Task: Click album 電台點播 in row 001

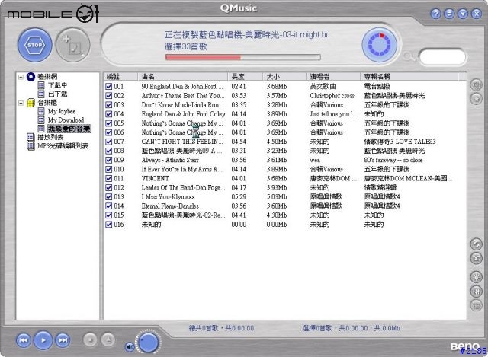Action: 377,86
